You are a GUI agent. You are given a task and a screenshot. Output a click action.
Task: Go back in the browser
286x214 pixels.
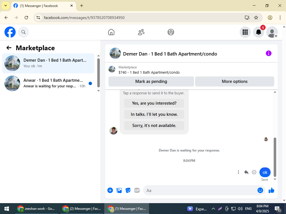6,18
